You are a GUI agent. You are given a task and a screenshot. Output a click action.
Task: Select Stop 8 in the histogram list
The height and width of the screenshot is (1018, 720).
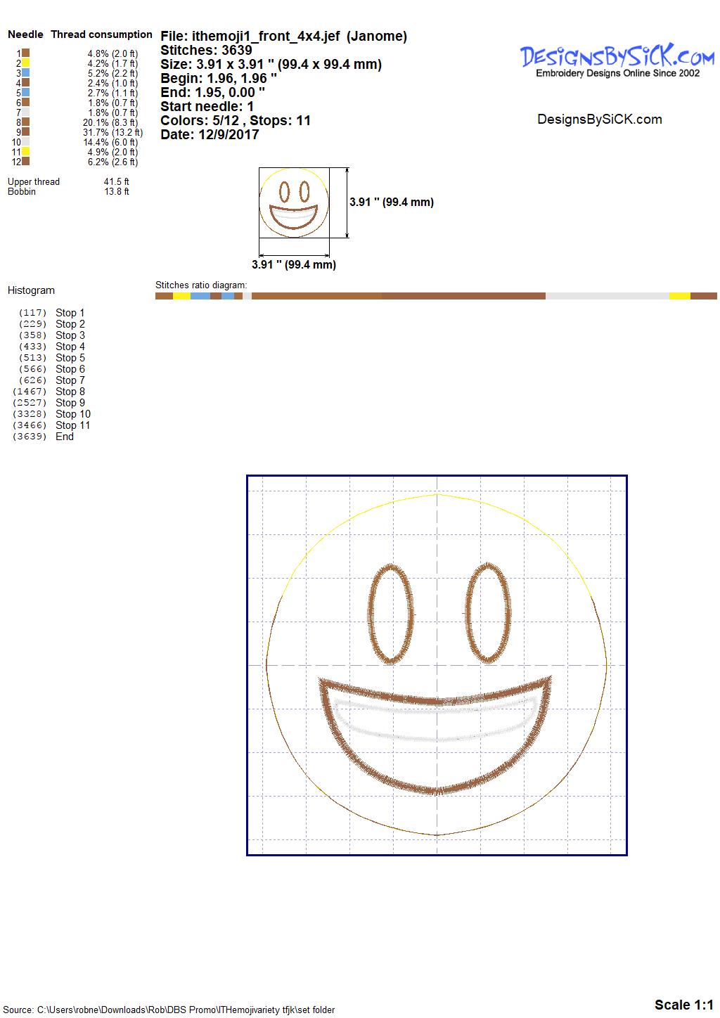[70, 392]
